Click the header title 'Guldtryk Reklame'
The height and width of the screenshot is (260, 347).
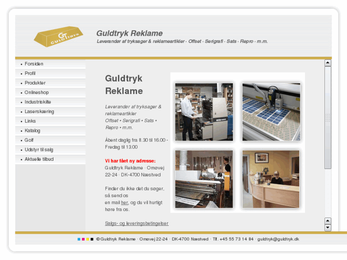coord(129,33)
